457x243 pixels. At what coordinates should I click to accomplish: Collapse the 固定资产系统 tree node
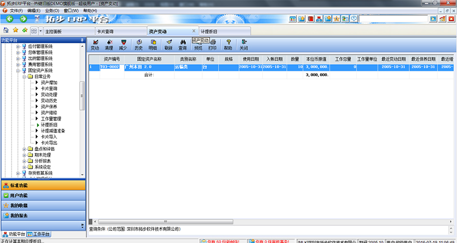click(18, 70)
